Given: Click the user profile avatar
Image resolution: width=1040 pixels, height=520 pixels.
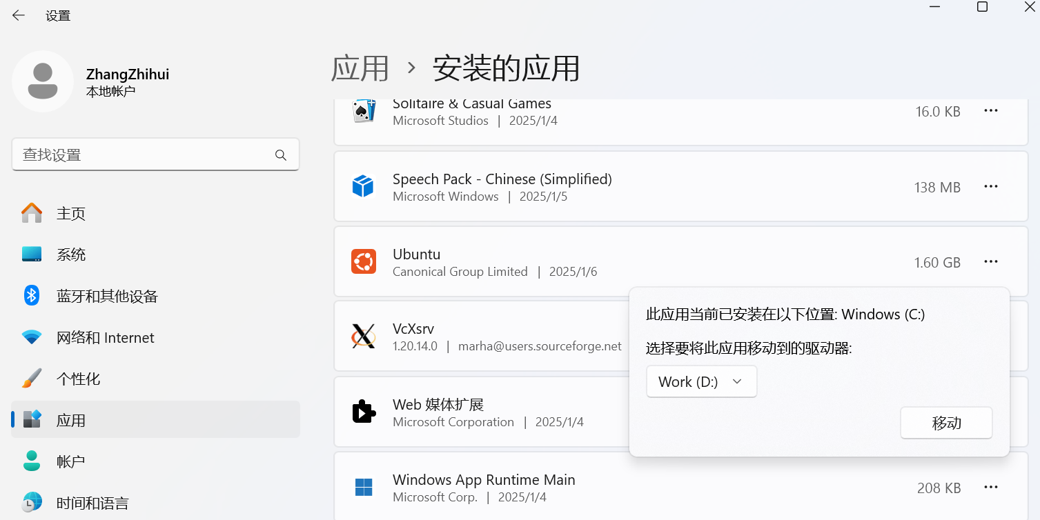Looking at the screenshot, I should point(43,81).
